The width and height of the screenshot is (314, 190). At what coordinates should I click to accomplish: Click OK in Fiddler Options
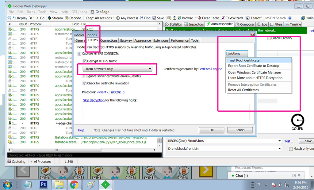212,130
